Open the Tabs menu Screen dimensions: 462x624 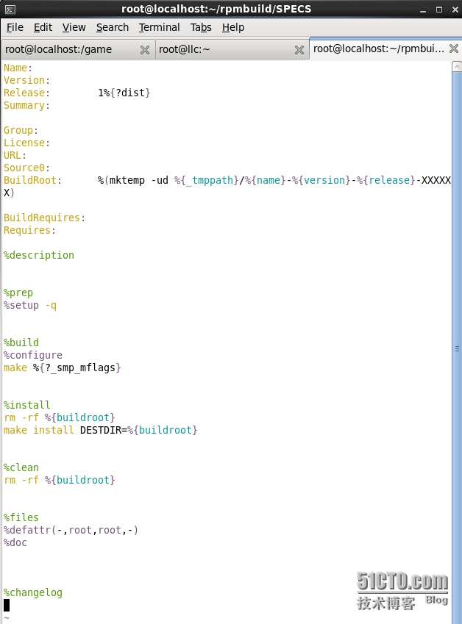click(201, 27)
